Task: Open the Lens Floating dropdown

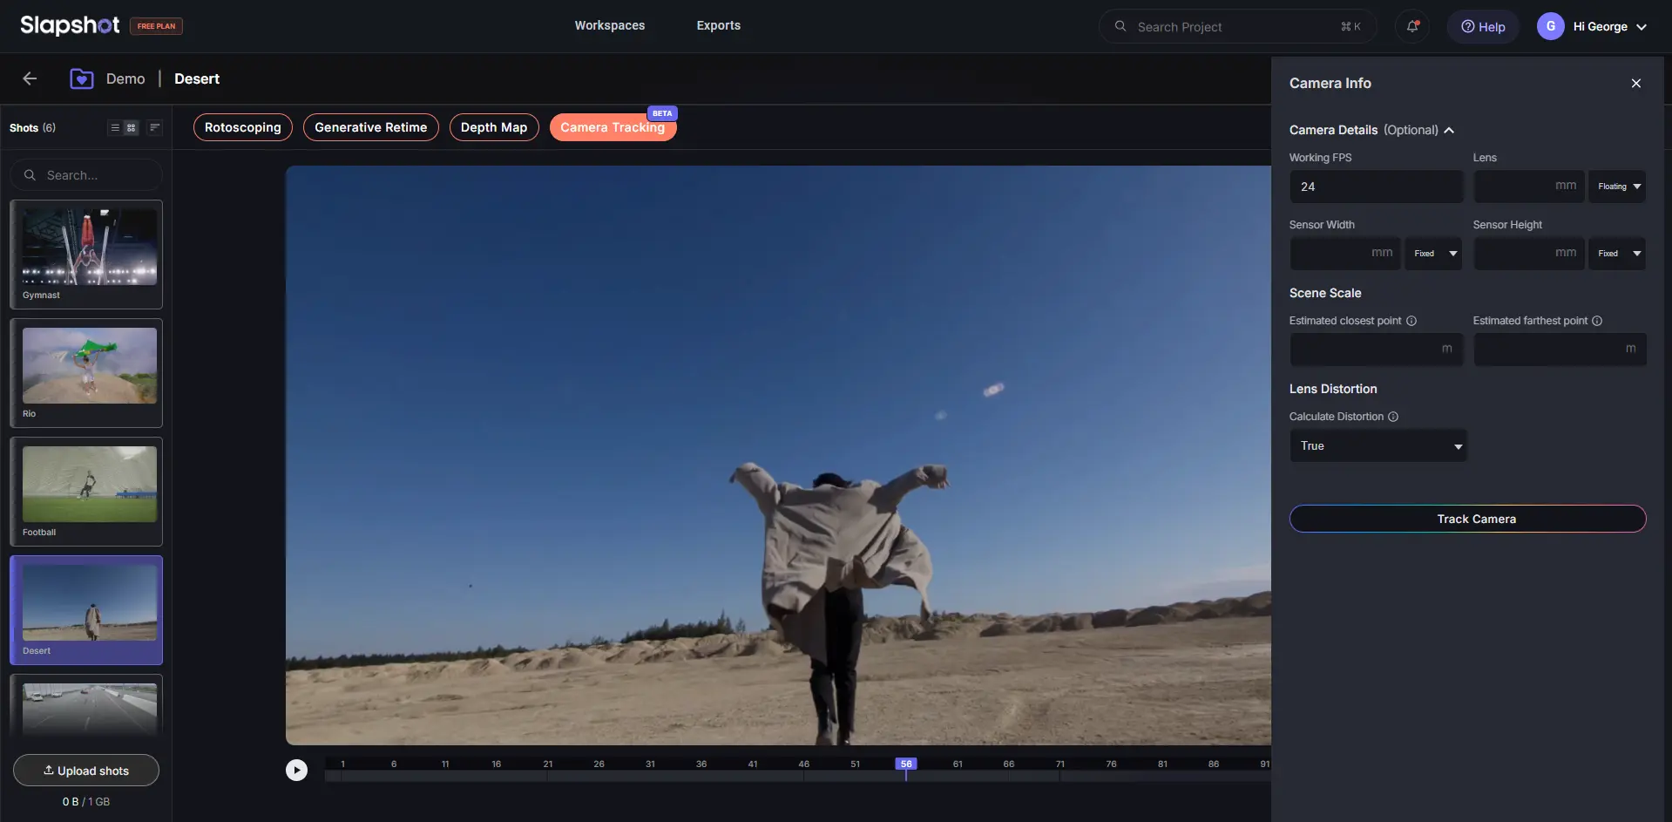Action: (1617, 187)
